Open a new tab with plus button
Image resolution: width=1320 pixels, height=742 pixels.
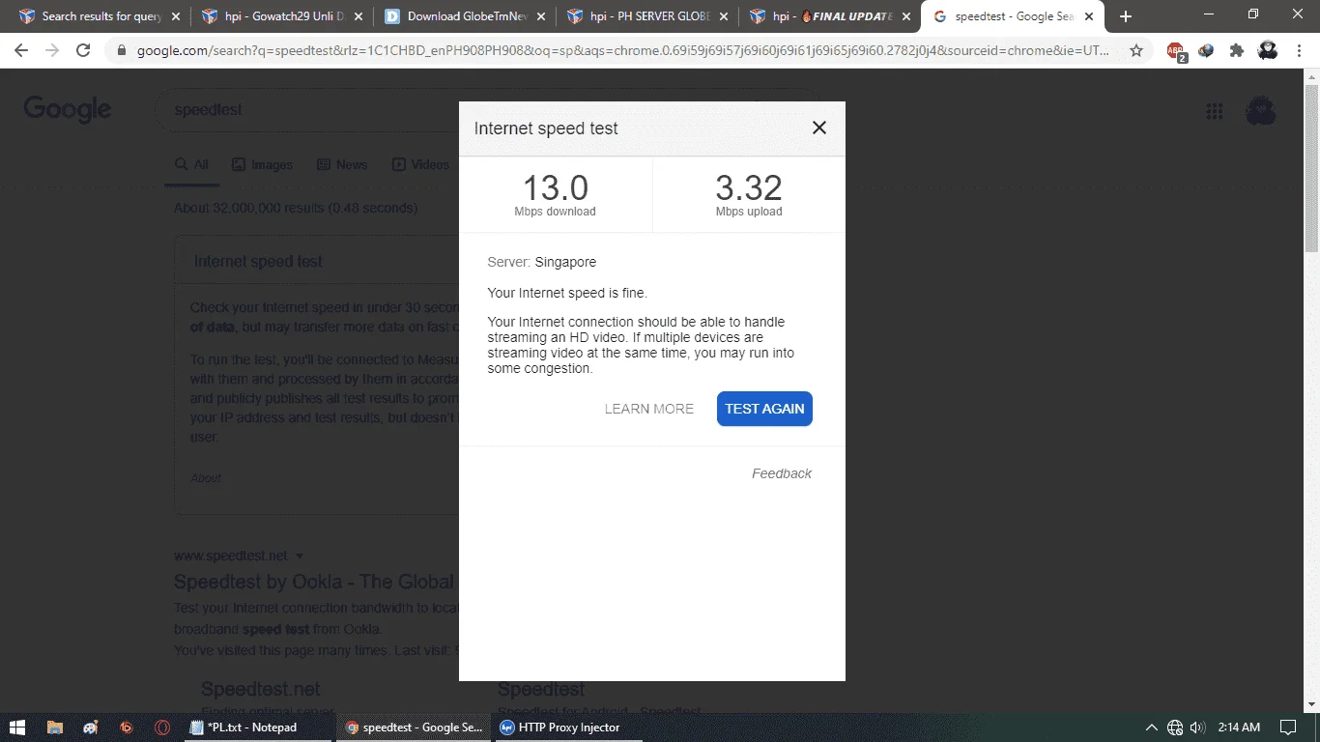[x=1125, y=16]
